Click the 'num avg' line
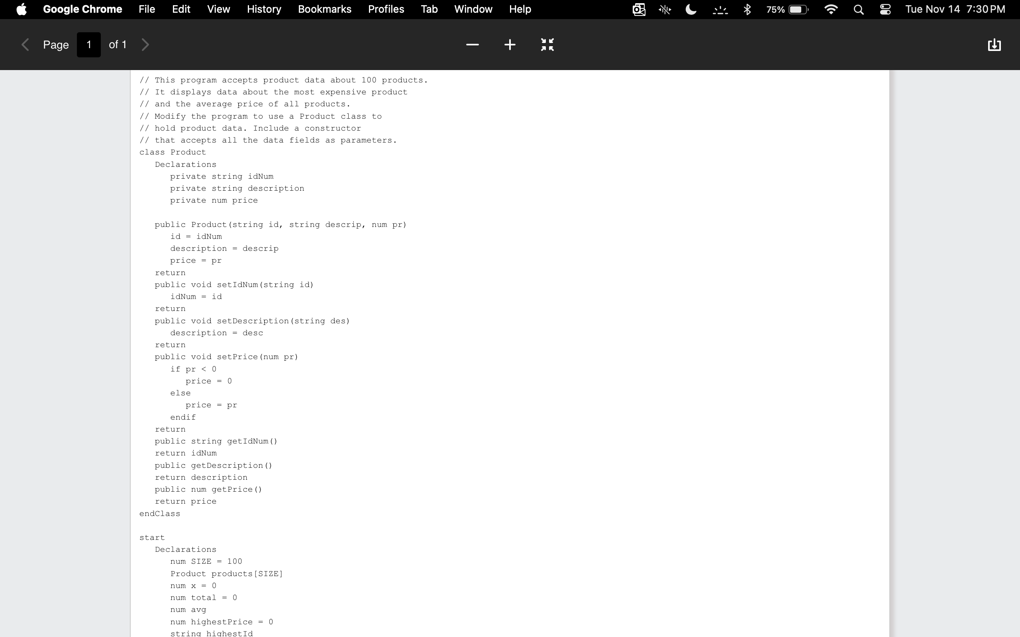This screenshot has height=637, width=1020. click(188, 610)
